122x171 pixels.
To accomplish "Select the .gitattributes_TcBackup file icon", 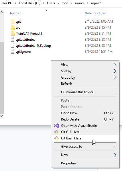I will pyautogui.click(x=13, y=46).
